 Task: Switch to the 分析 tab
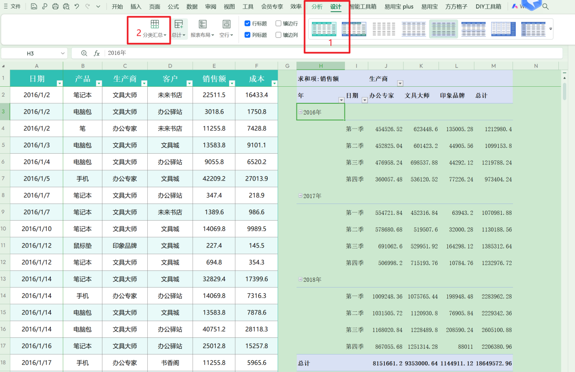317,6
